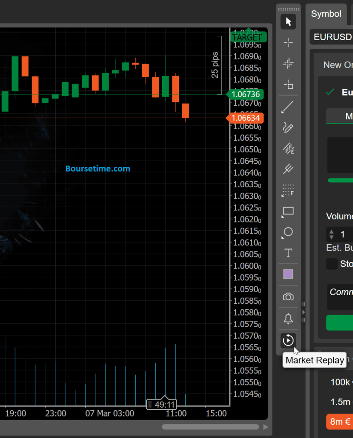Pick the brush drawing tool
353x438 pixels.
[x=288, y=127]
